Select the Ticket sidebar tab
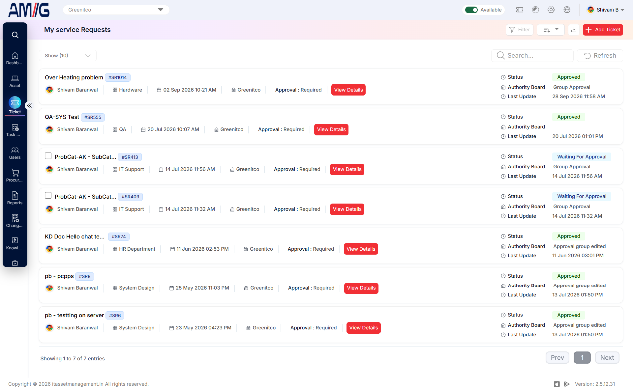The width and height of the screenshot is (633, 390). pyautogui.click(x=15, y=105)
